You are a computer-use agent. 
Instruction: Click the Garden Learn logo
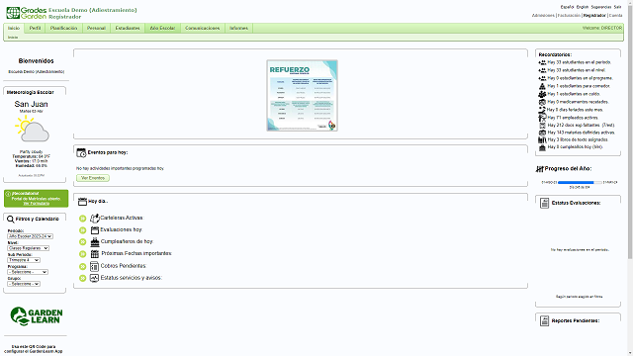coord(37,316)
